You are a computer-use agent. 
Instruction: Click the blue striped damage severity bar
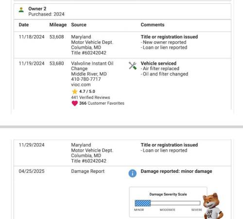143,203
